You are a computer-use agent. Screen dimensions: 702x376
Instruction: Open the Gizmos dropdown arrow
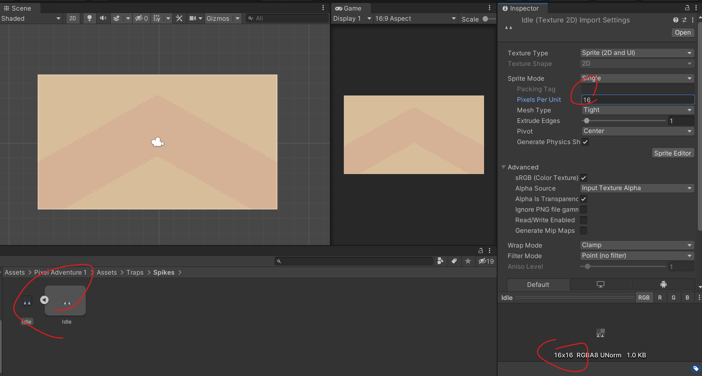tap(238, 18)
